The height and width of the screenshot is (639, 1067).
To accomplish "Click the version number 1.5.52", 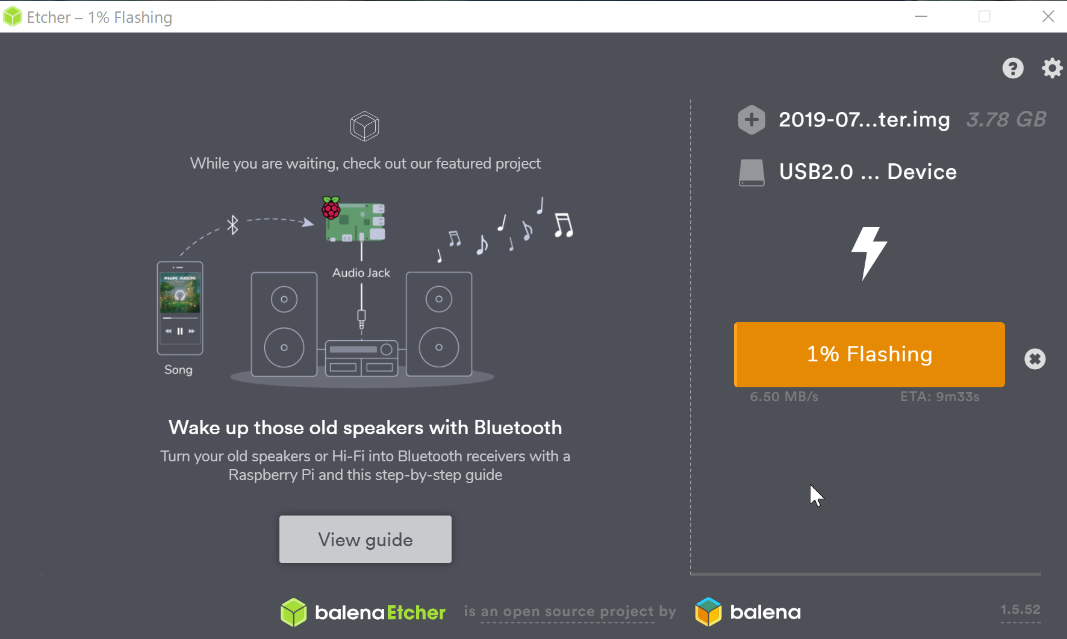I will click(x=1020, y=609).
